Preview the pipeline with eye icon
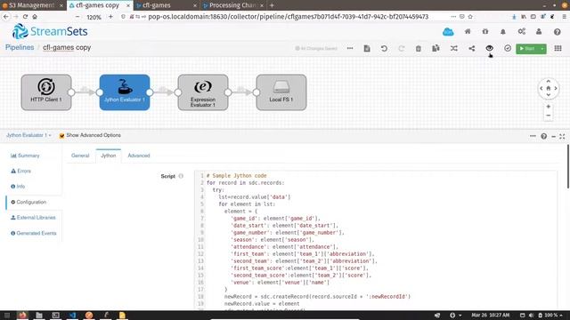This screenshot has width=570, height=320. [x=489, y=48]
